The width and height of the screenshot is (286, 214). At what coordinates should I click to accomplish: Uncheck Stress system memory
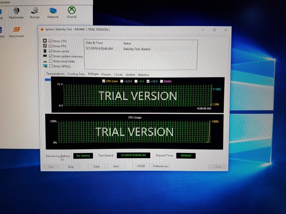click(50, 56)
